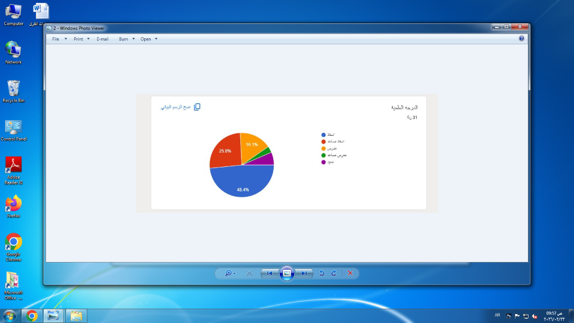Viewport: 574px width, 323px height.
Task: Open the zoom magnifier control
Action: 230,273
